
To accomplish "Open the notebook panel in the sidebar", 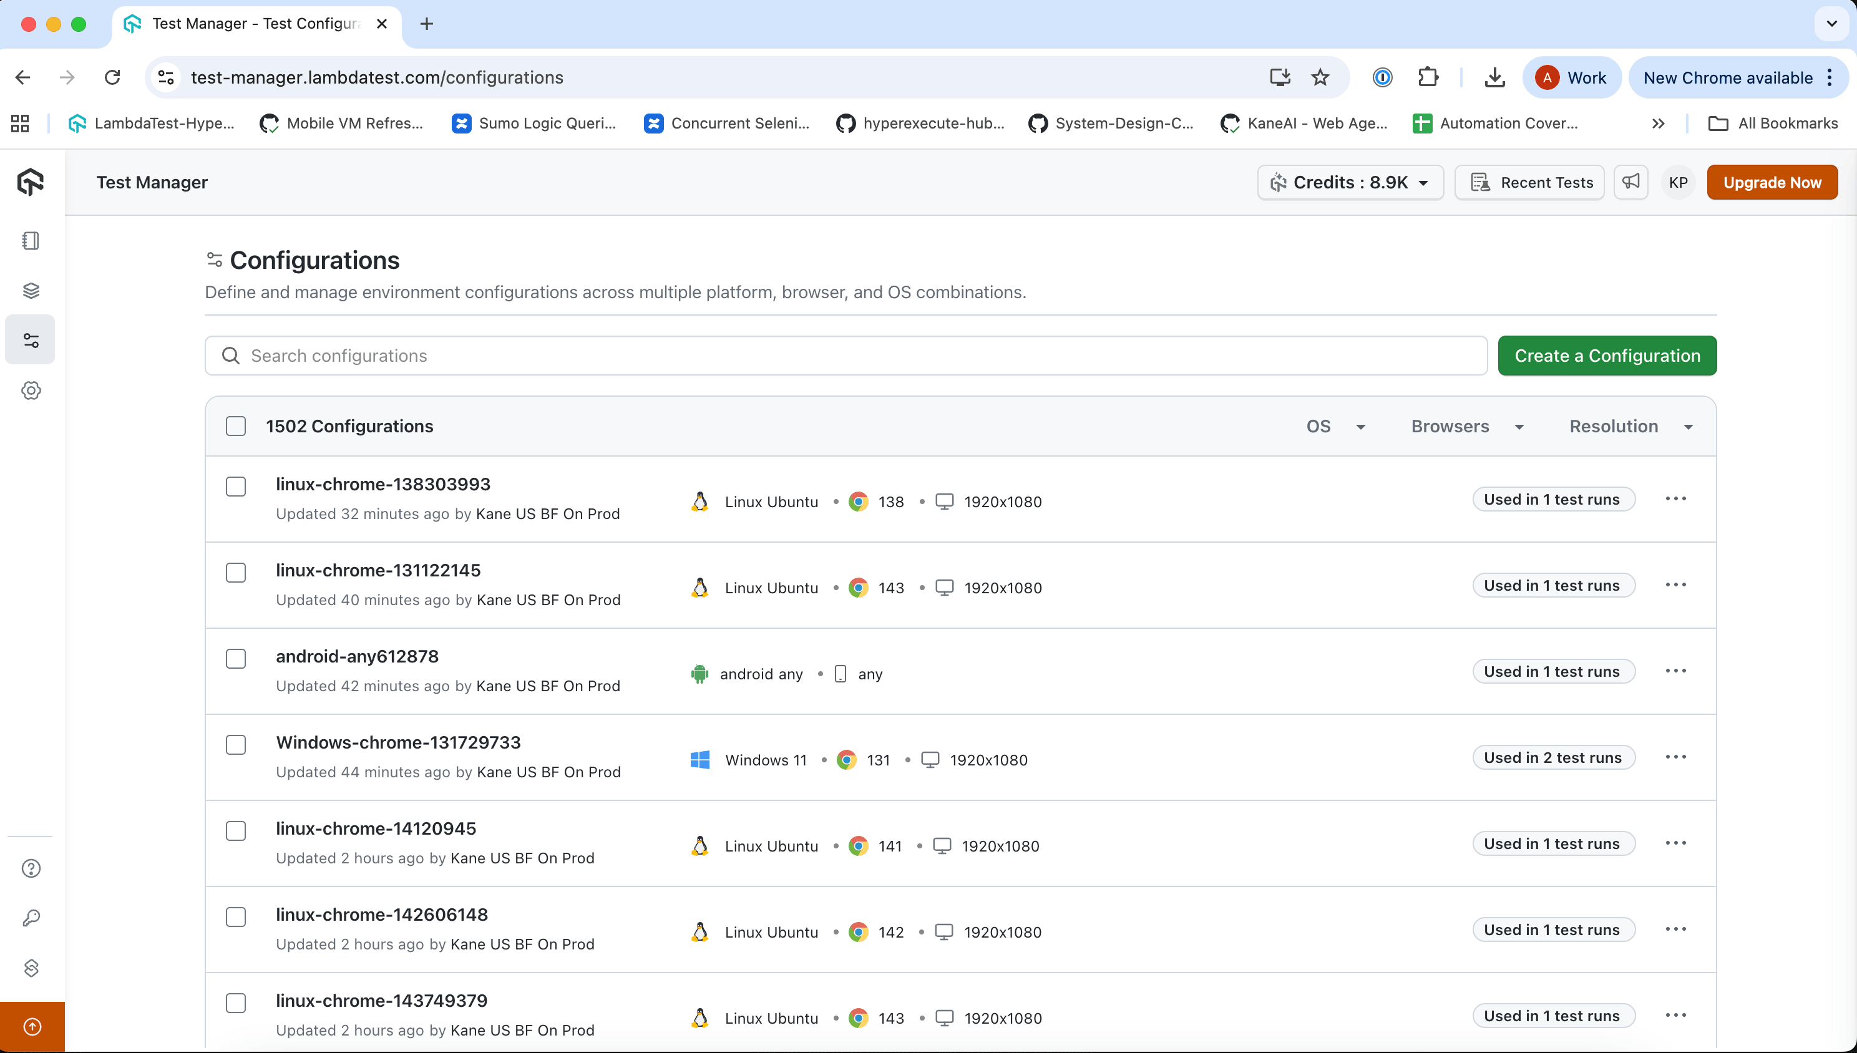I will (31, 241).
